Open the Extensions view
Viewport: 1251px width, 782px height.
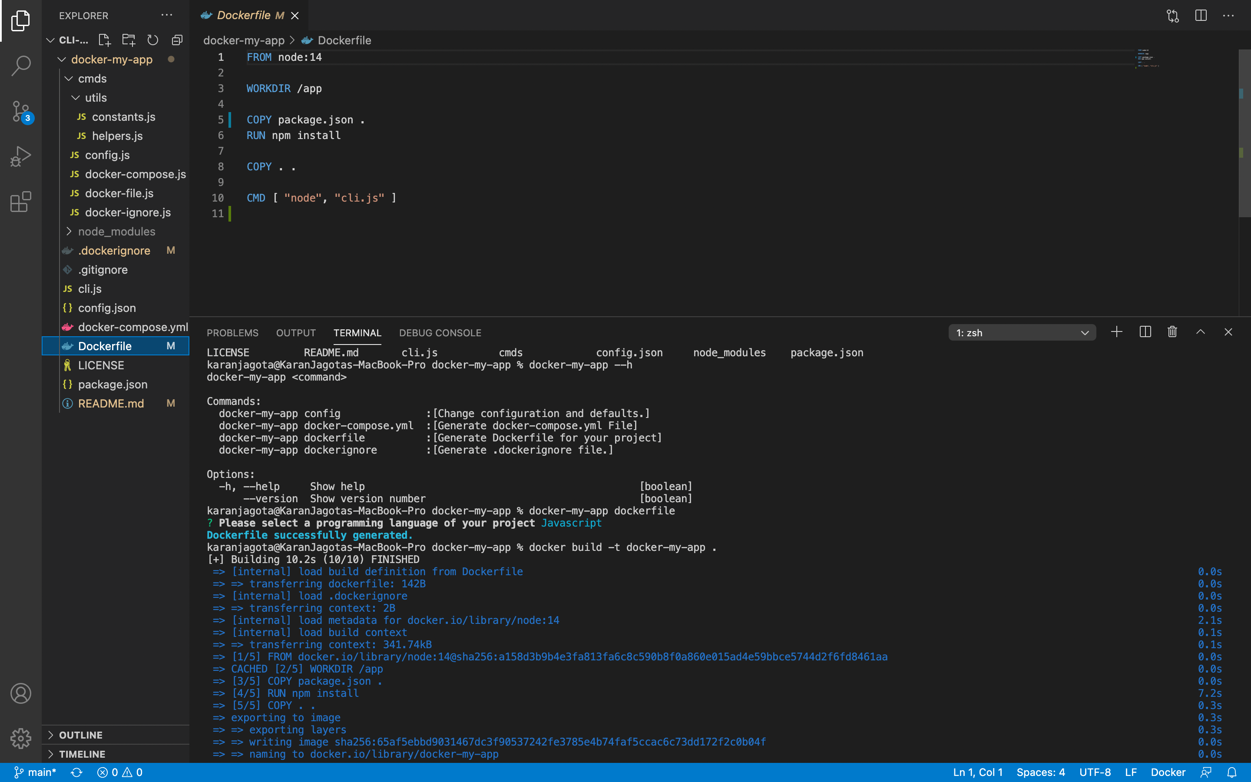(x=21, y=202)
